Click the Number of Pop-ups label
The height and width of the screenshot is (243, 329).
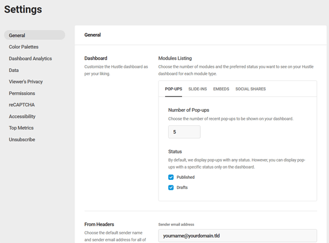189,110
